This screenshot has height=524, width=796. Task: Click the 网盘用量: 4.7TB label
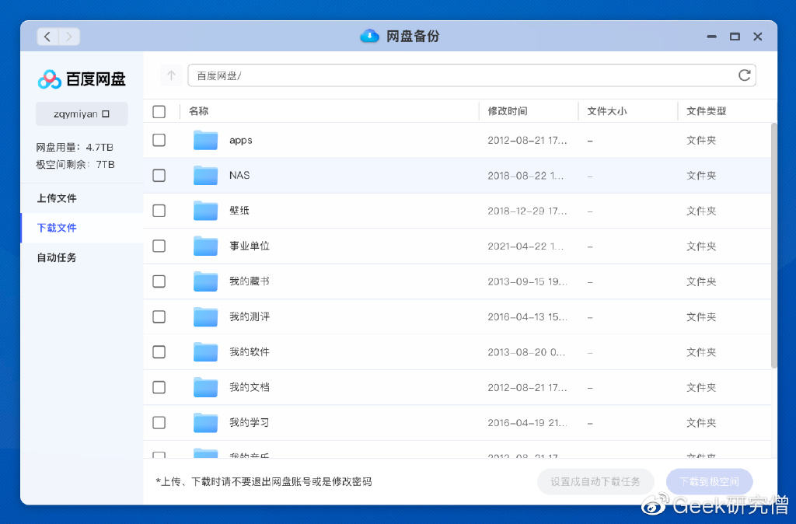click(75, 147)
